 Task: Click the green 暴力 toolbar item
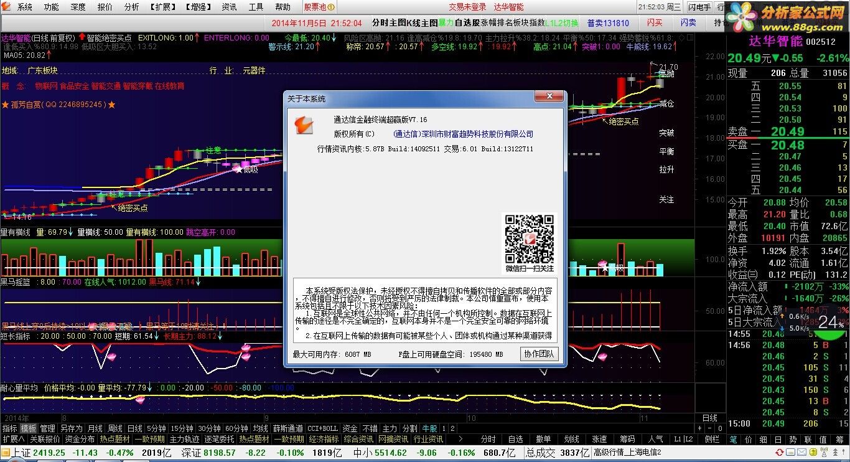pyautogui.click(x=446, y=23)
